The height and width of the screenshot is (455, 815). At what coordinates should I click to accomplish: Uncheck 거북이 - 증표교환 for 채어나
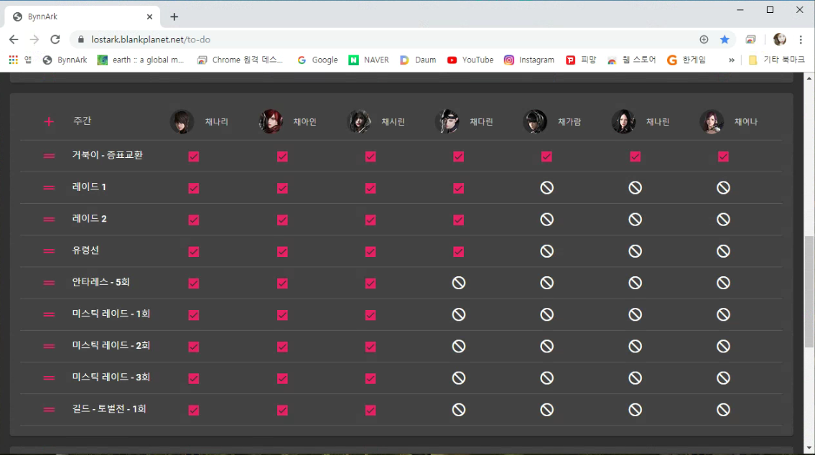724,156
